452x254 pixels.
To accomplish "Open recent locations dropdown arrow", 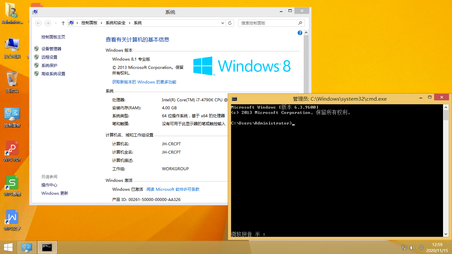I will pos(56,23).
